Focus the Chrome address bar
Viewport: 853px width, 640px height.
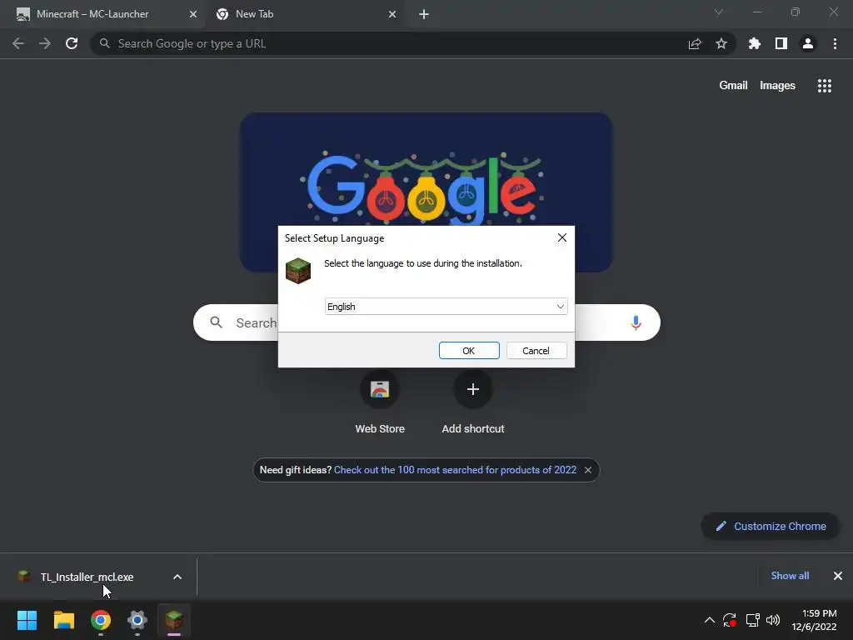click(392, 43)
